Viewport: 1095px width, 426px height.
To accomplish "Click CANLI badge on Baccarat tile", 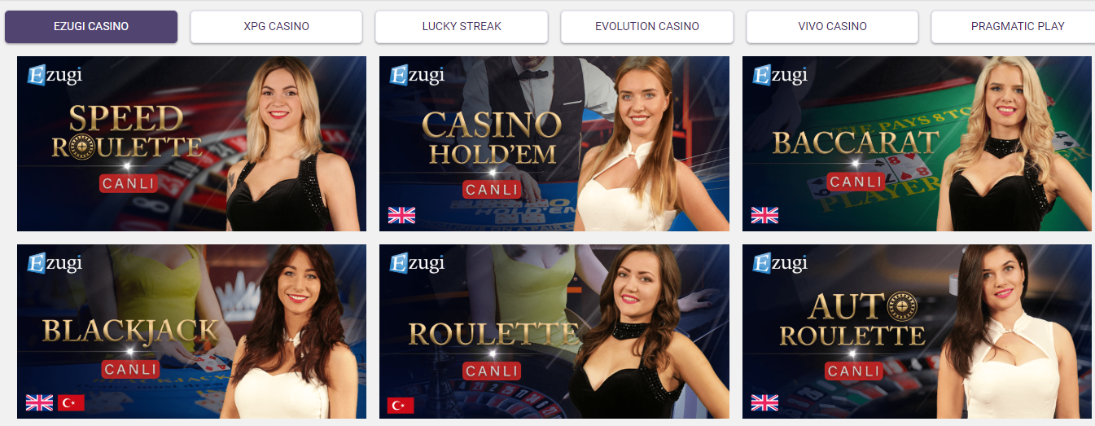I will click(x=856, y=182).
